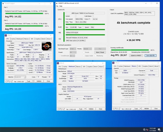Screen dimensions: 163x132
Task: Click the muted volume icon in tray
Action: click(x=147, y=130)
